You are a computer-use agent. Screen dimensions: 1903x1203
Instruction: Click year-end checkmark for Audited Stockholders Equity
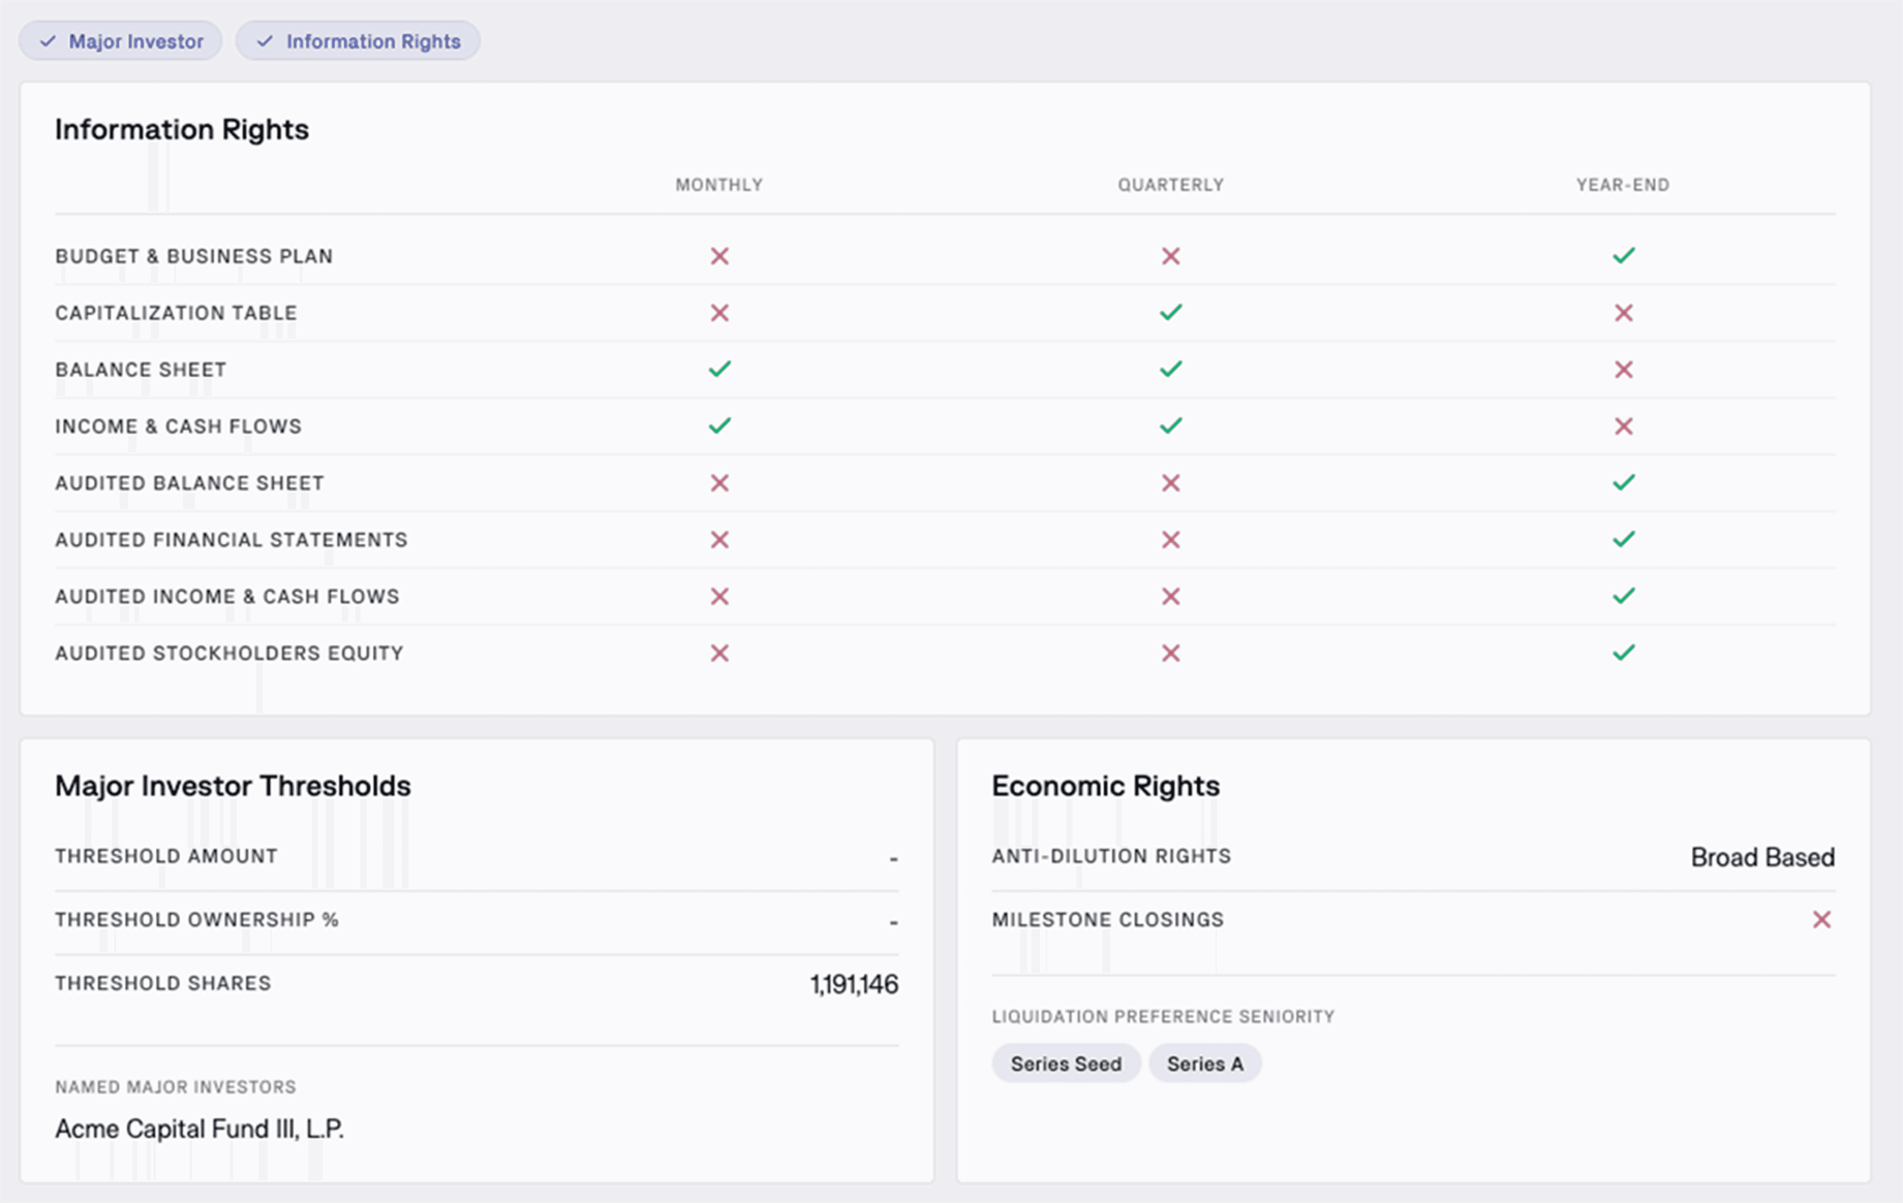click(1623, 652)
